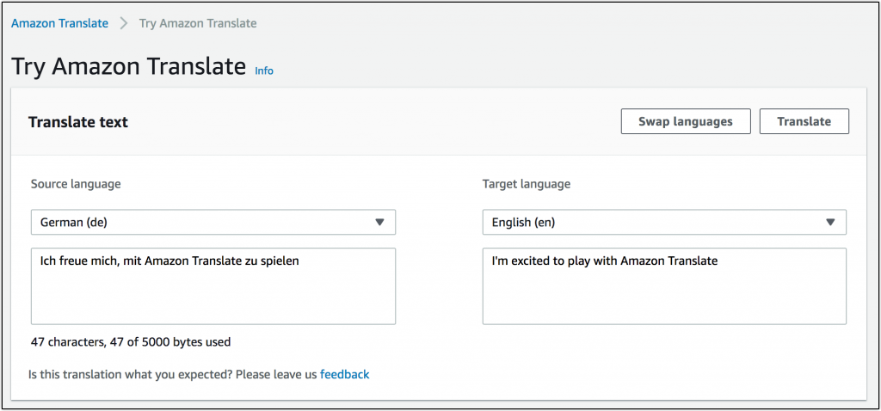
Task: Click the '47 characters' byte counter text
Action: [x=131, y=341]
